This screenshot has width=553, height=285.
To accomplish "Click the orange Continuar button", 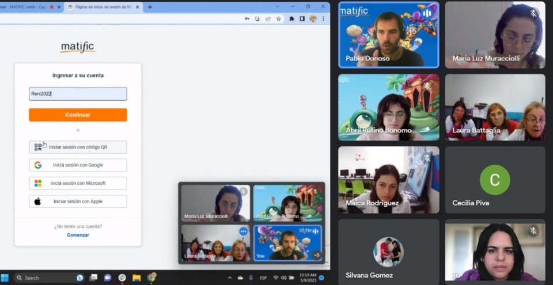I will (78, 115).
